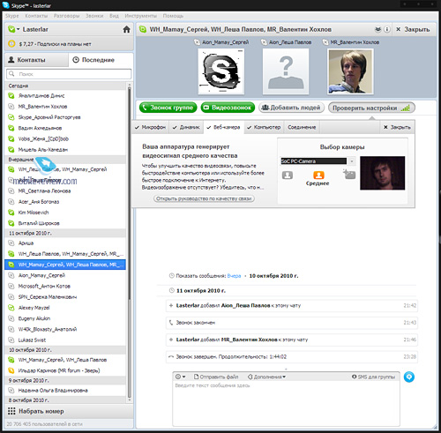Viewport: 441px width, 433px height.
Task: Expand the camera selection dropdown
Action: [351, 161]
